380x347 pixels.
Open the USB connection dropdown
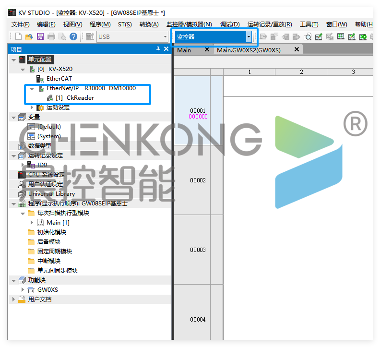(x=165, y=37)
